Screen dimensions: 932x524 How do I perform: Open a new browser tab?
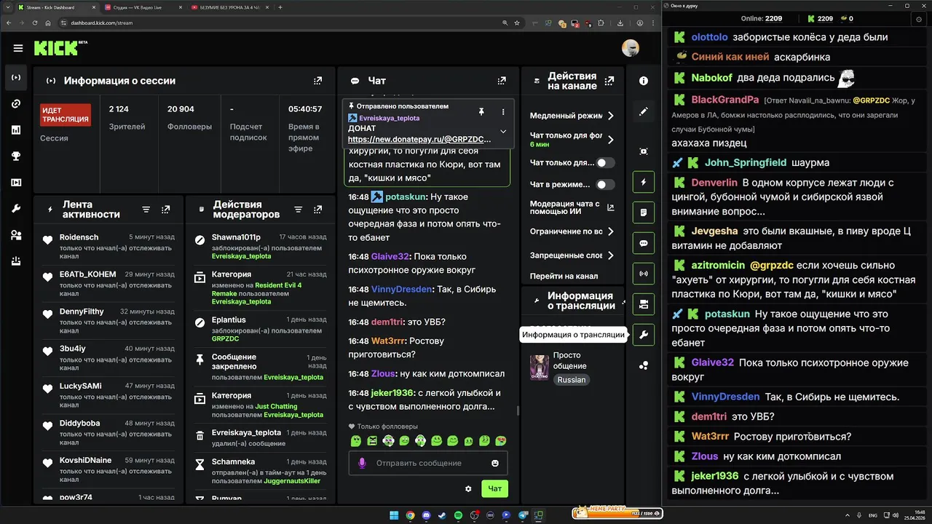click(280, 7)
